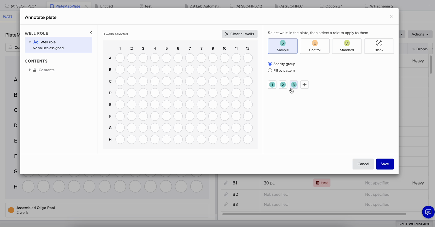Select sample group 2
Image resolution: width=435 pixels, height=227 pixels.
tap(283, 84)
